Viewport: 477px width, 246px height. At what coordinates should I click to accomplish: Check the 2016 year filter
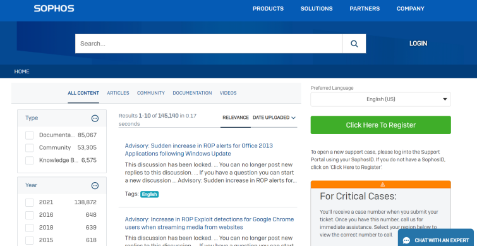click(x=29, y=215)
